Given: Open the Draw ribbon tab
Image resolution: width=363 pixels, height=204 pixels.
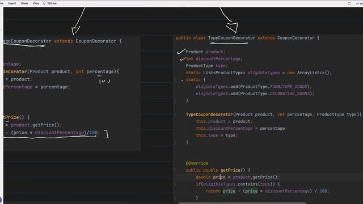Looking at the screenshot, I should [x=24, y=3].
